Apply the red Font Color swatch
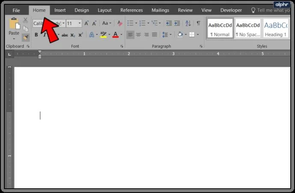Image resolution: width=295 pixels, height=193 pixels. point(116,35)
